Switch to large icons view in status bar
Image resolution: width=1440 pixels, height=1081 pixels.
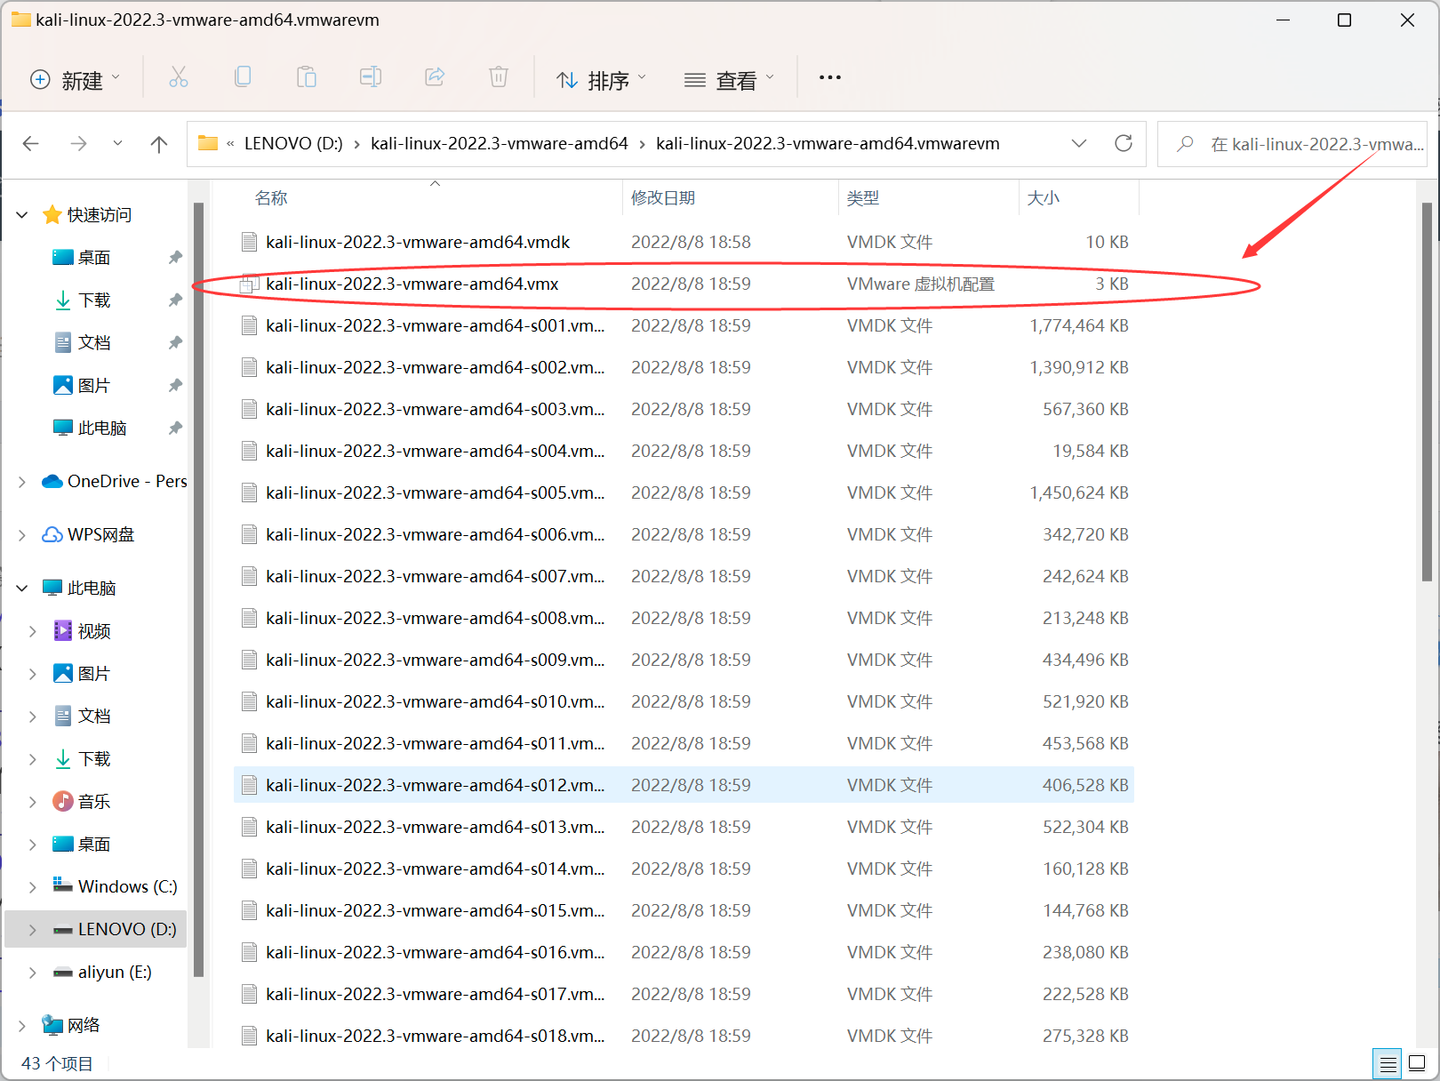pos(1417,1063)
